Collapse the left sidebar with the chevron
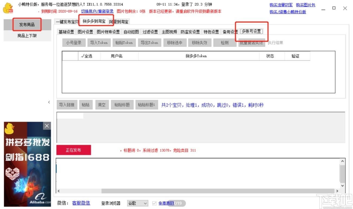The image size is (353, 209). 49,102
